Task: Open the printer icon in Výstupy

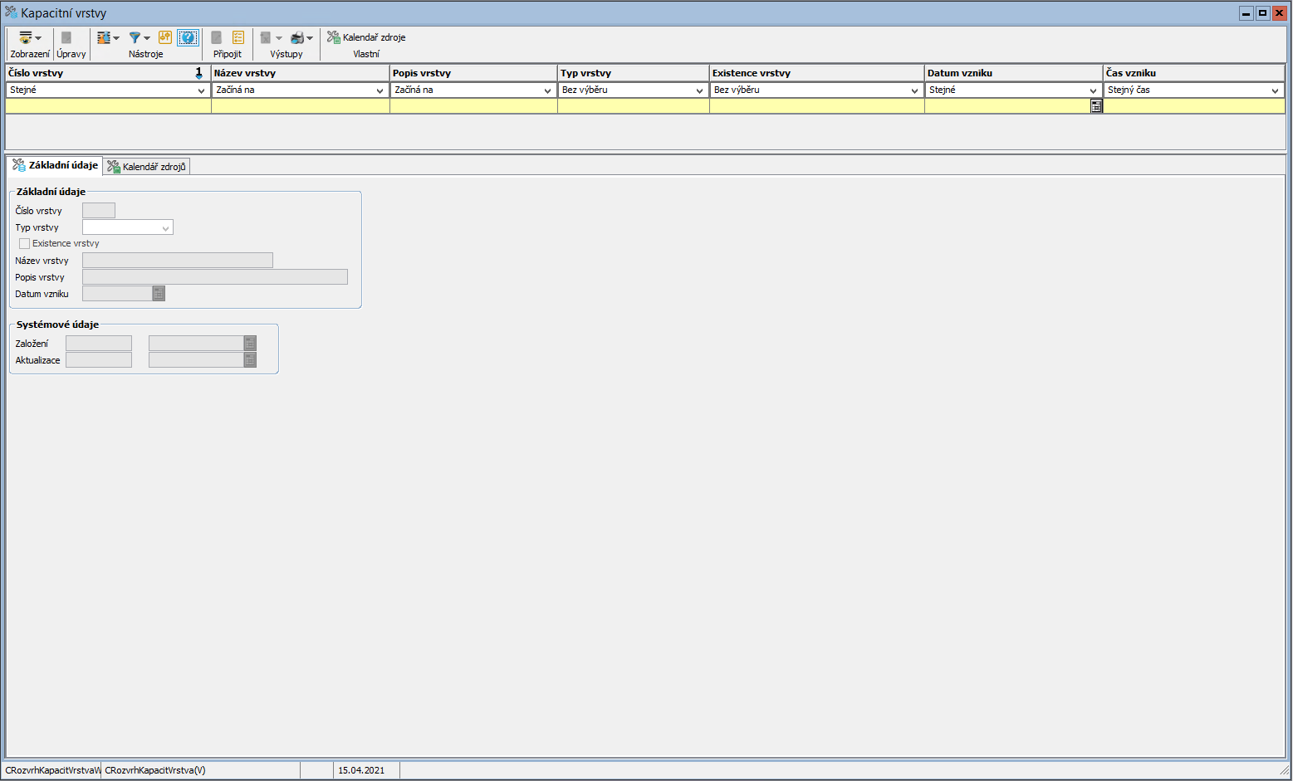Action: [296, 38]
